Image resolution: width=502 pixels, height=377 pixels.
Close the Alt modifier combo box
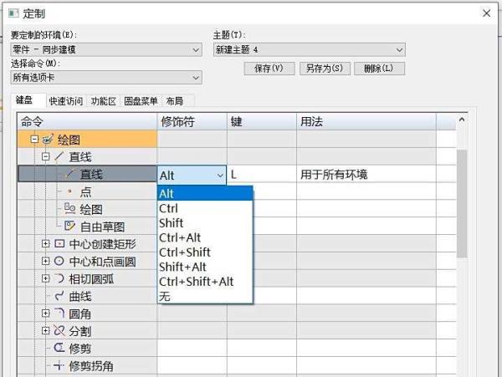(220, 176)
